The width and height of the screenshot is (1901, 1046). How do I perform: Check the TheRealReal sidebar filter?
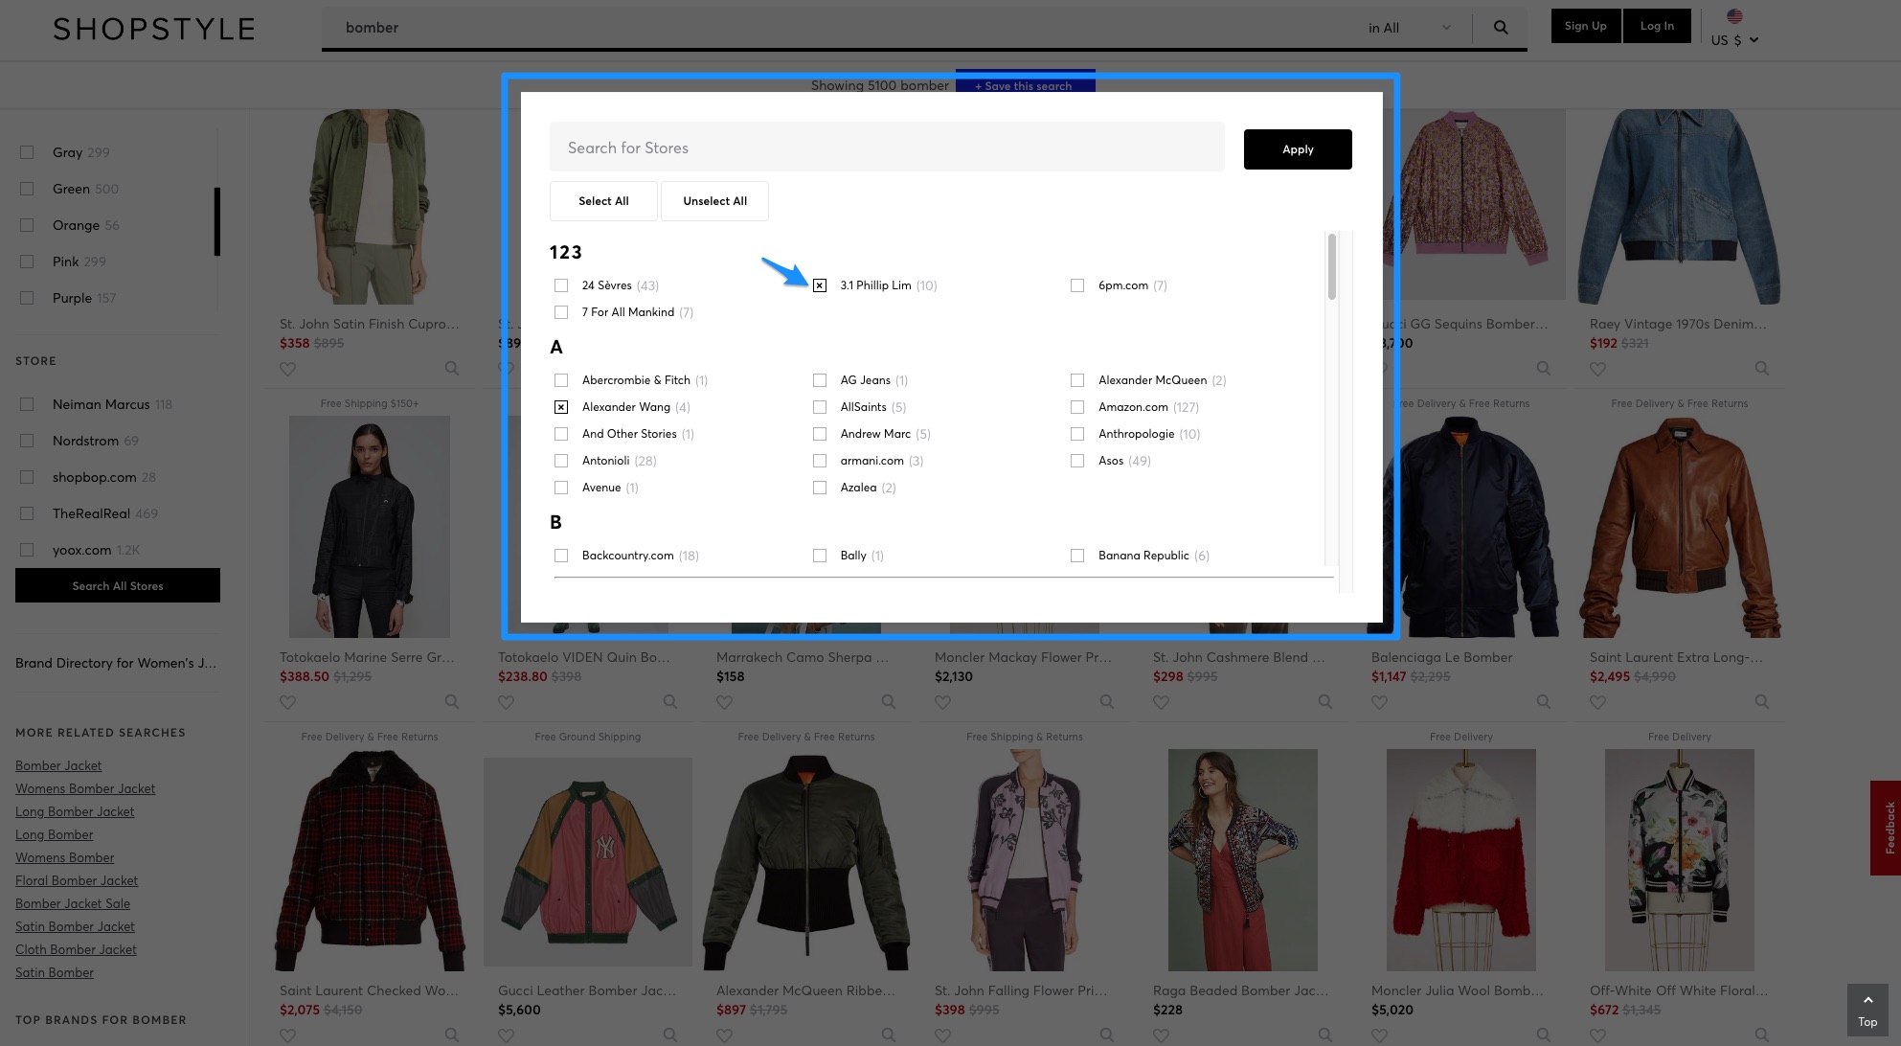click(x=27, y=513)
